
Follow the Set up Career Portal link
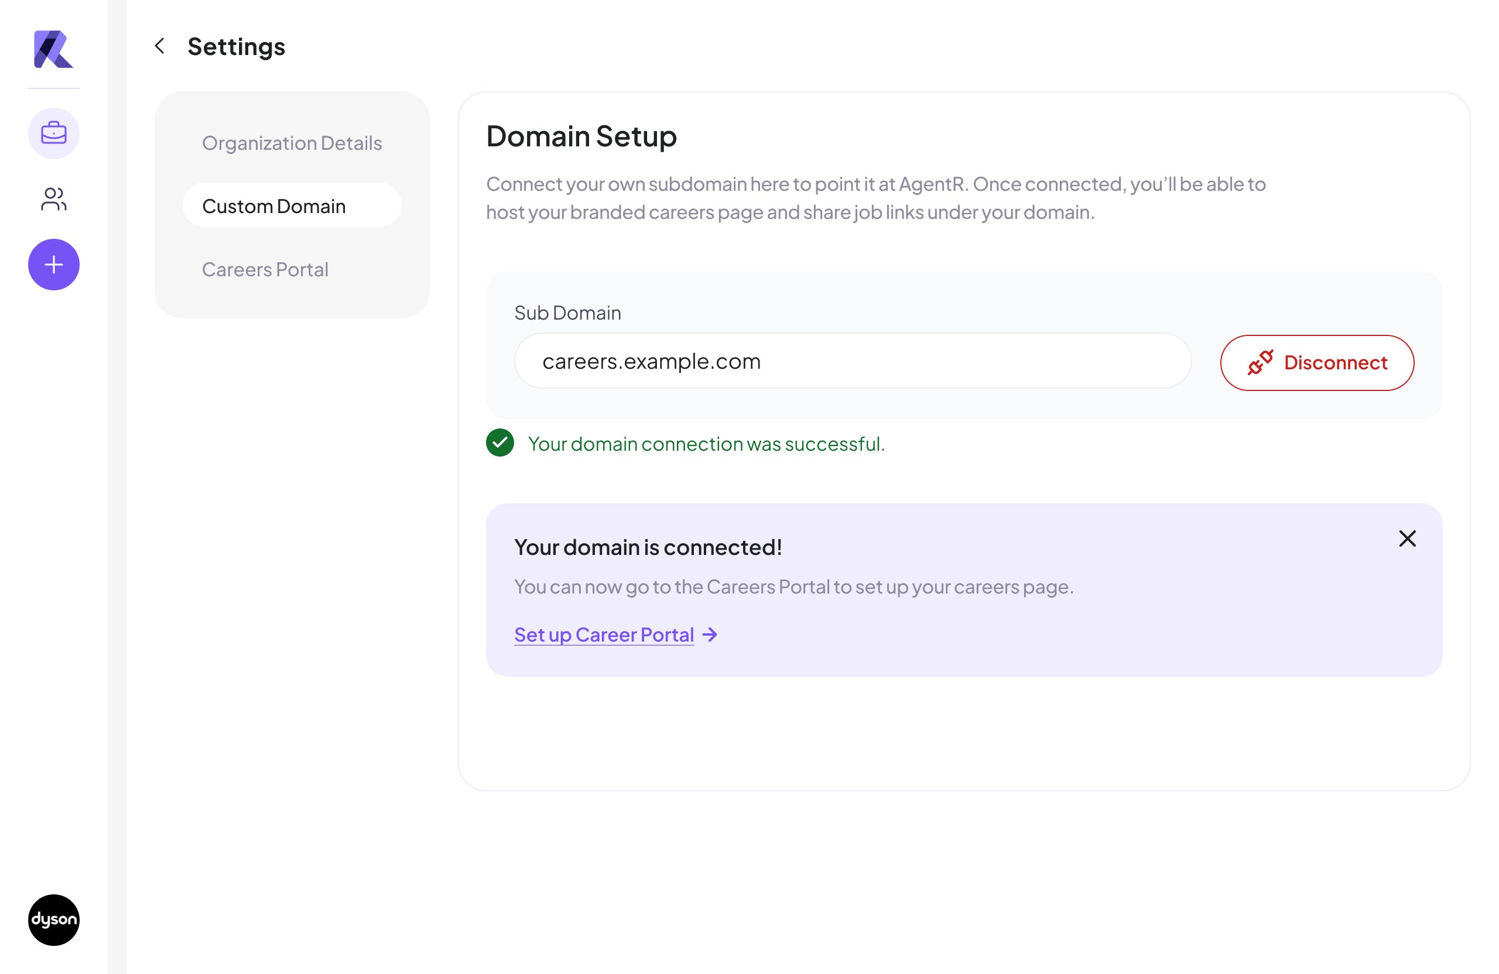click(x=604, y=635)
